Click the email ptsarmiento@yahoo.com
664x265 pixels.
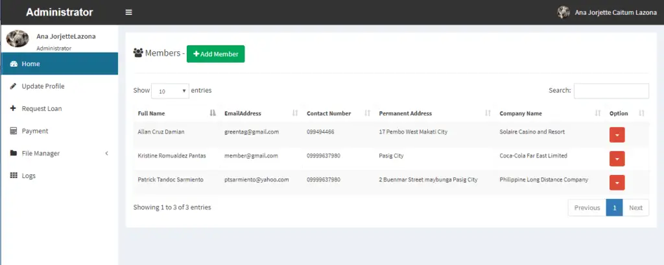[257, 179]
